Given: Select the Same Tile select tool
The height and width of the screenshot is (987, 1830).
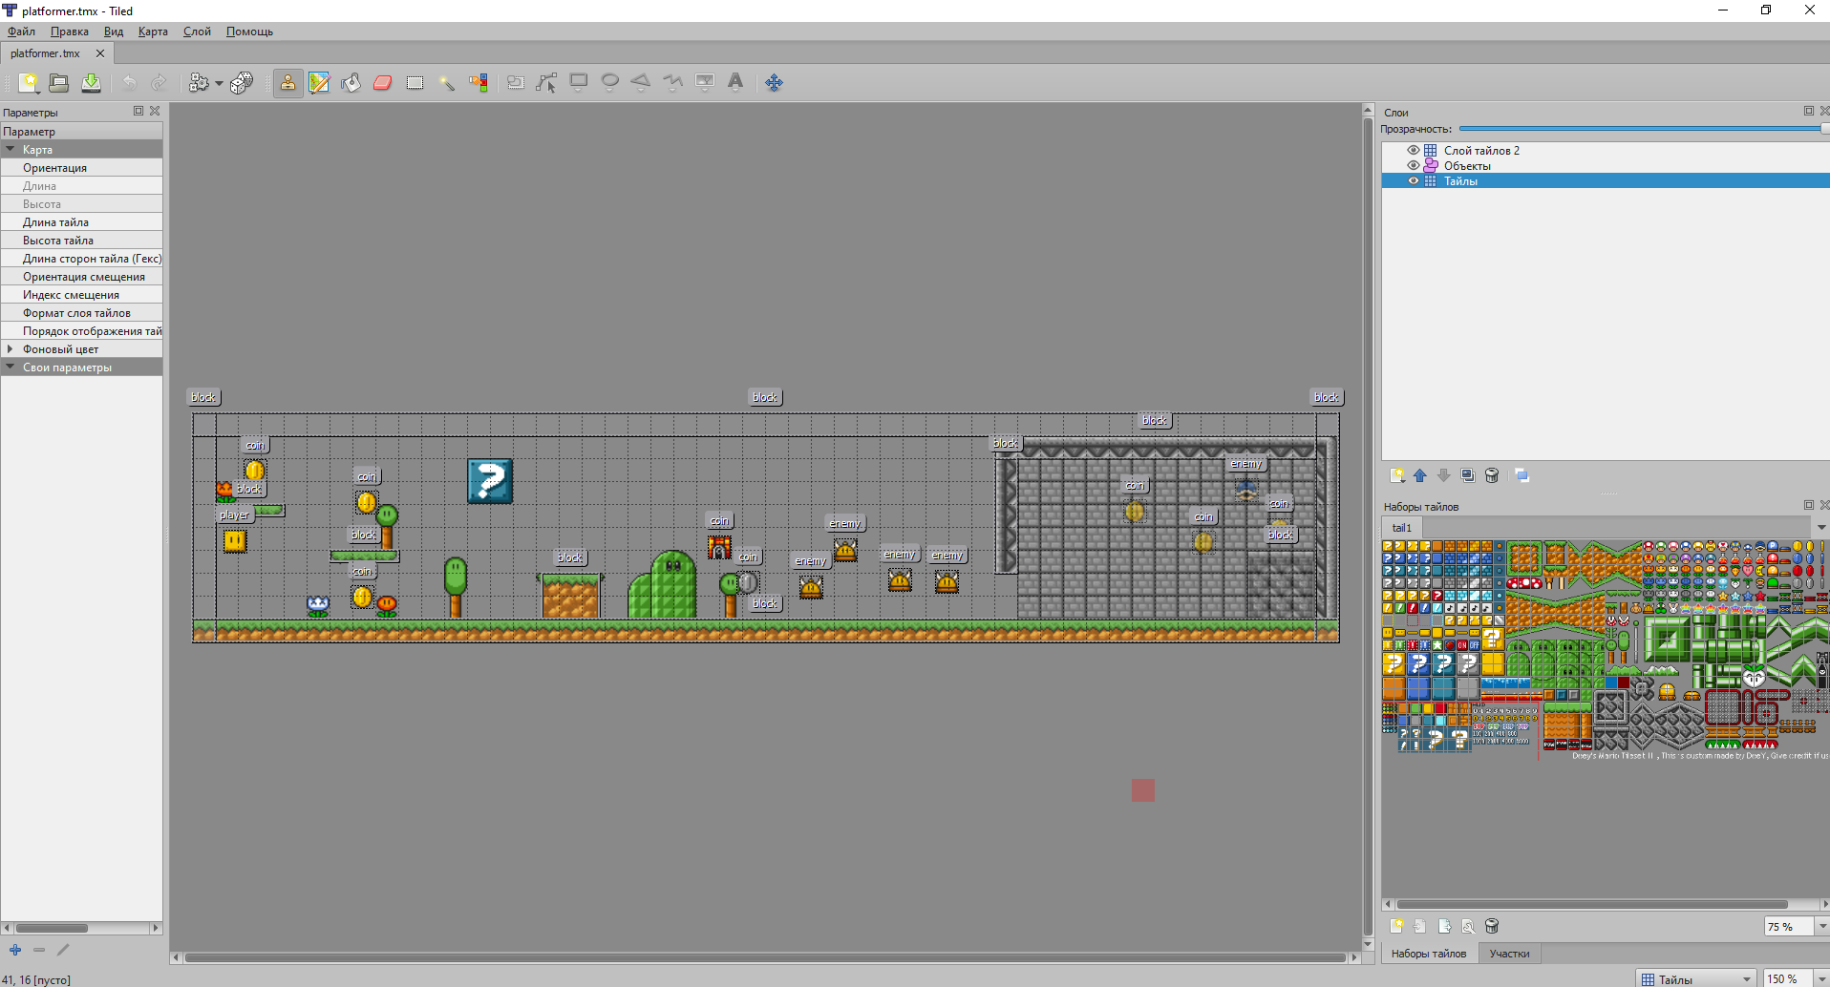Looking at the screenshot, I should (479, 83).
